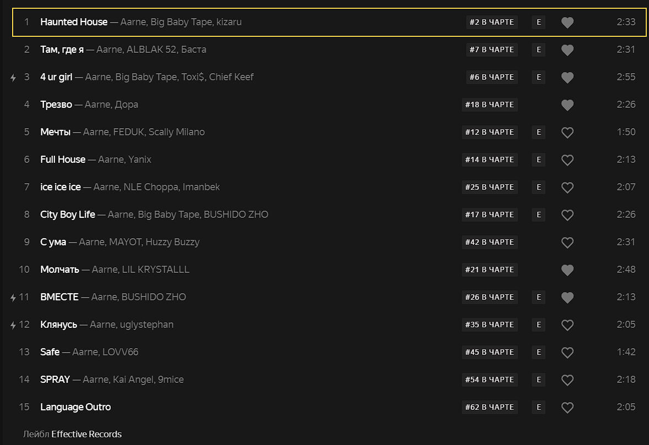Screen dimensions: 649x445
Task: Click explicit E badge on Language Outro
Action: click(x=538, y=407)
